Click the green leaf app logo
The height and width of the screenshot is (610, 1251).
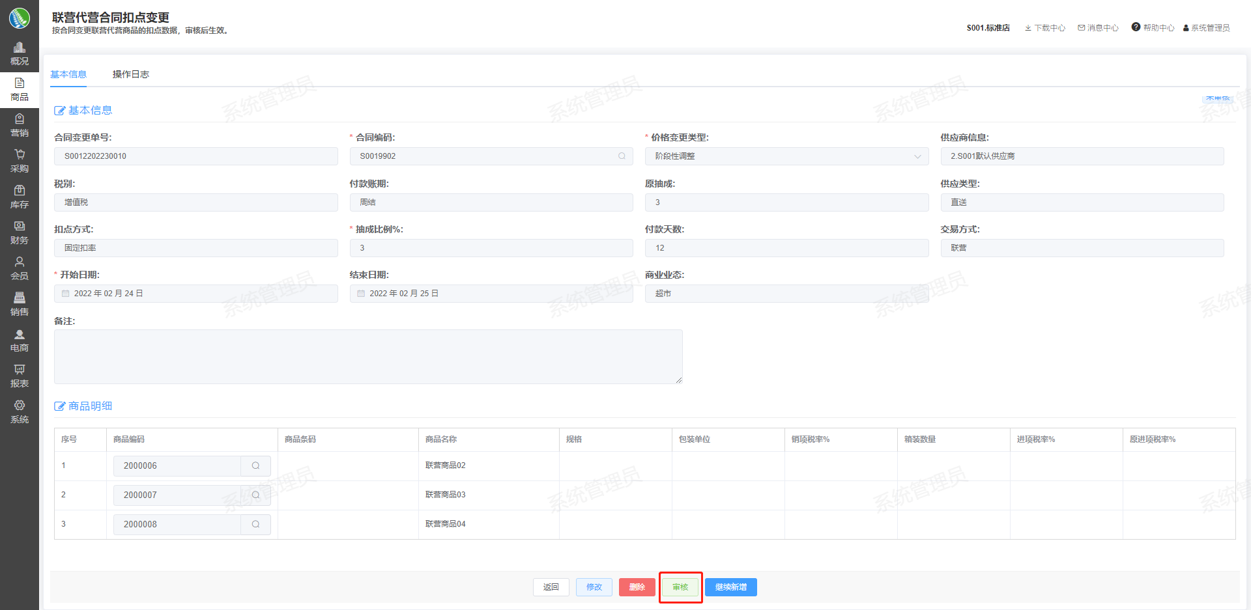[x=20, y=18]
